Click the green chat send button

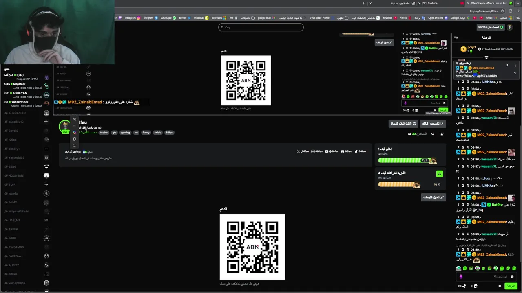coord(511,286)
